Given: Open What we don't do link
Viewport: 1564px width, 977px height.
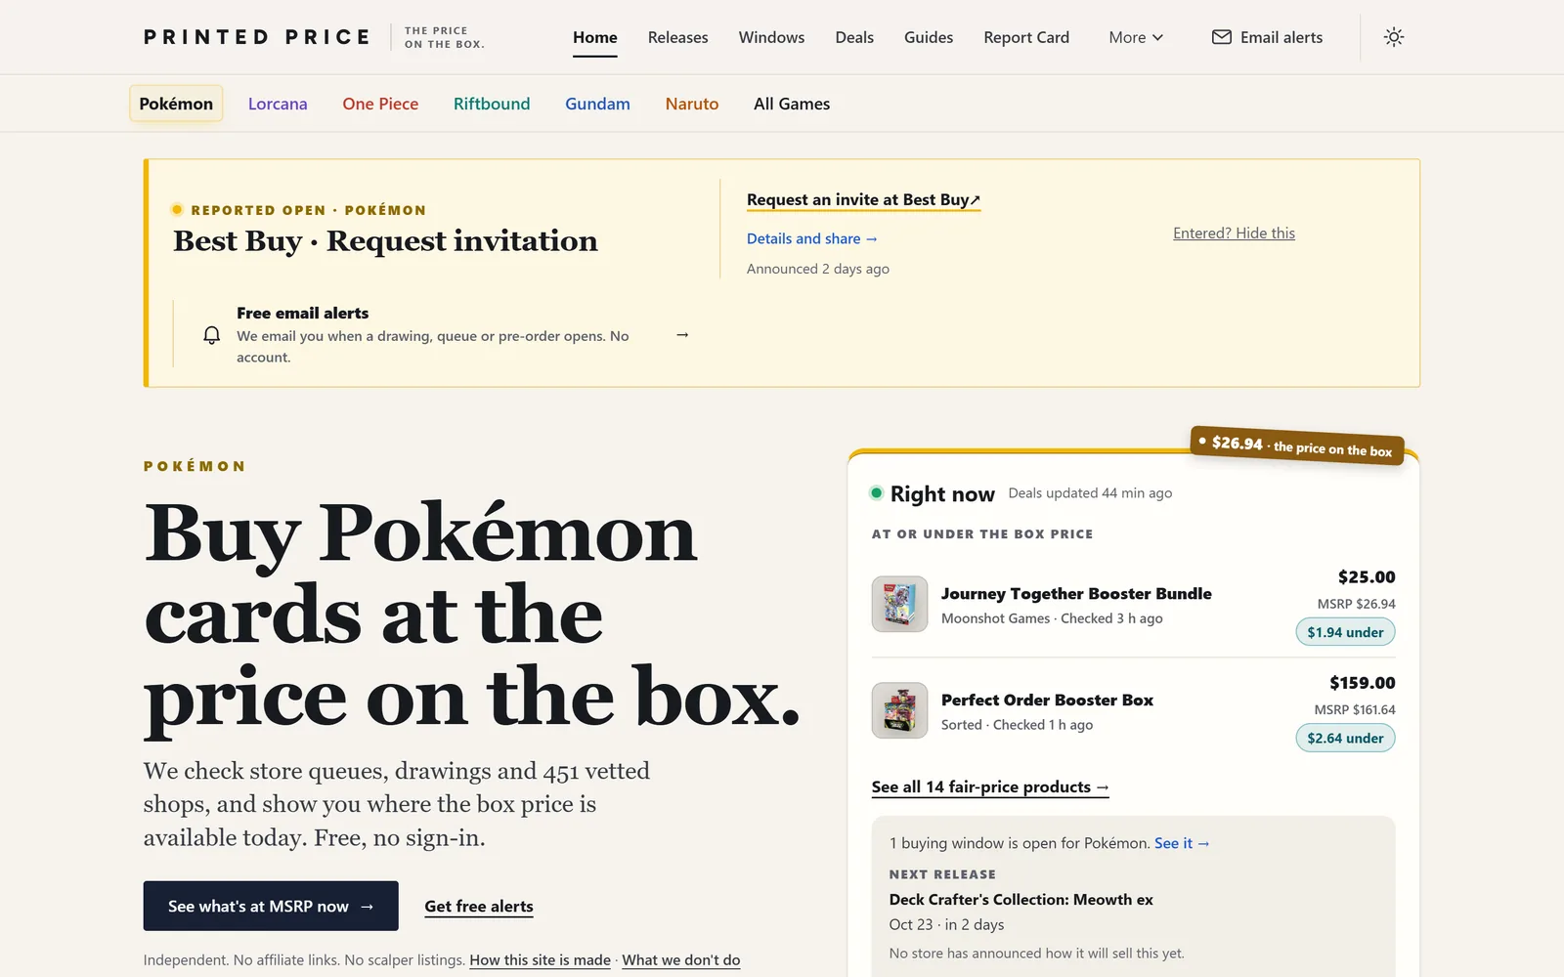Looking at the screenshot, I should [681, 959].
